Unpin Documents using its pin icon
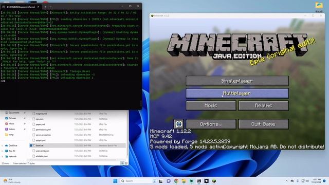 tap(25, 113)
